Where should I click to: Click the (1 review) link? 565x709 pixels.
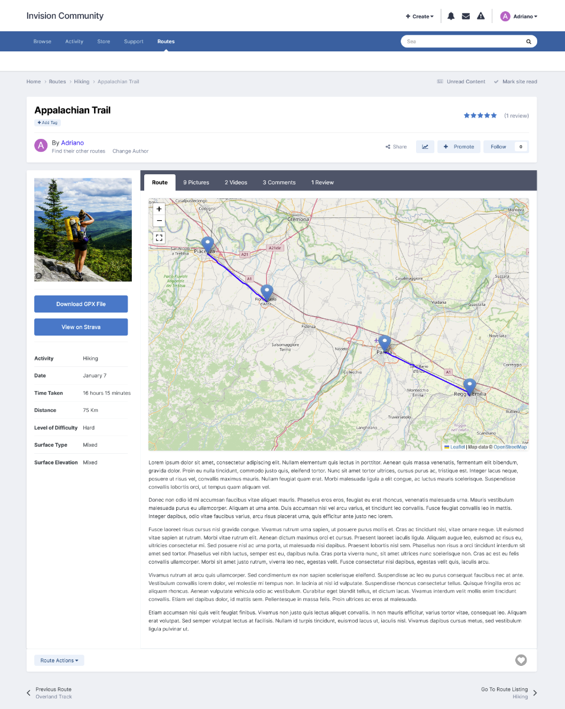coord(517,116)
